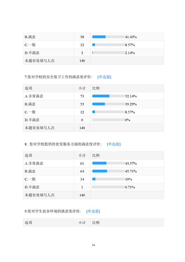Click the 39.29% progress bar
Image resolution: width=185 pixels, height=262 pixels.
108,104
